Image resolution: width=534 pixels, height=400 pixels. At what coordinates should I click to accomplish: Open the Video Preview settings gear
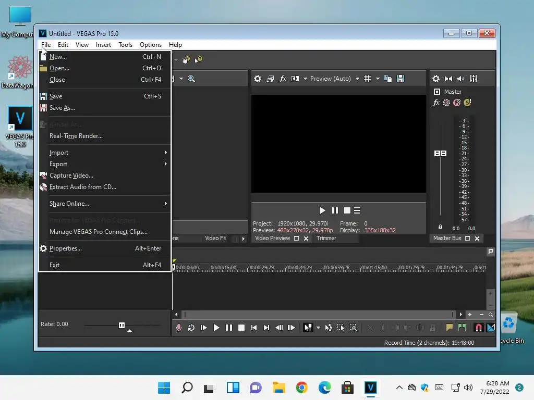coord(258,79)
